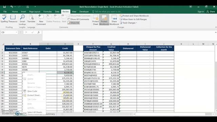Click the Insert Function fx icon

point(38,33)
